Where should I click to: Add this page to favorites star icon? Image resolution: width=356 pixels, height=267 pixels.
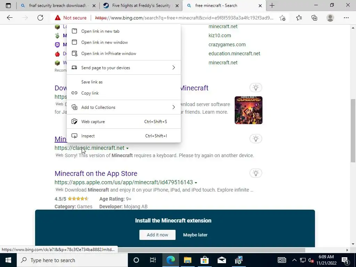(282, 18)
